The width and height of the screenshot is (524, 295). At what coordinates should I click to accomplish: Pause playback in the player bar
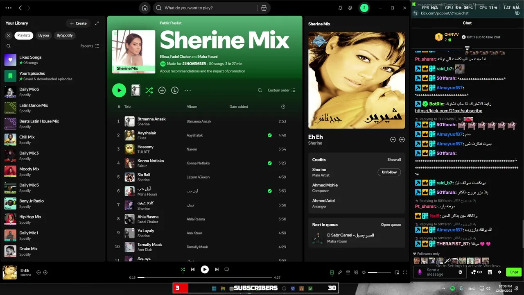(205, 270)
